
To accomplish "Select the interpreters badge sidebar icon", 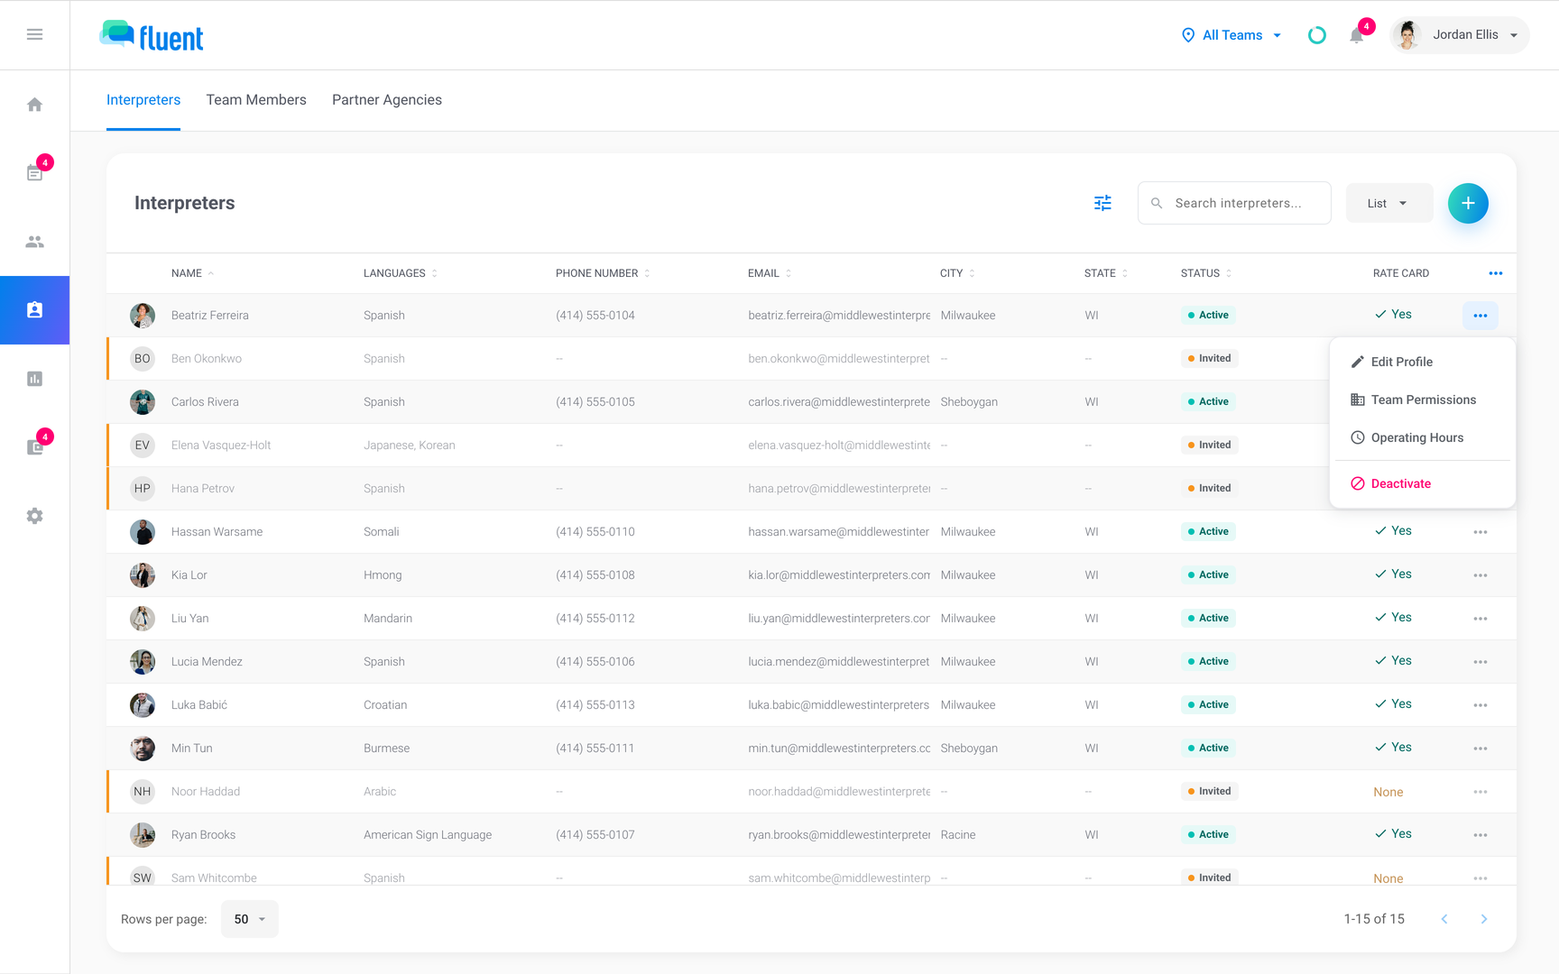I will pyautogui.click(x=34, y=310).
